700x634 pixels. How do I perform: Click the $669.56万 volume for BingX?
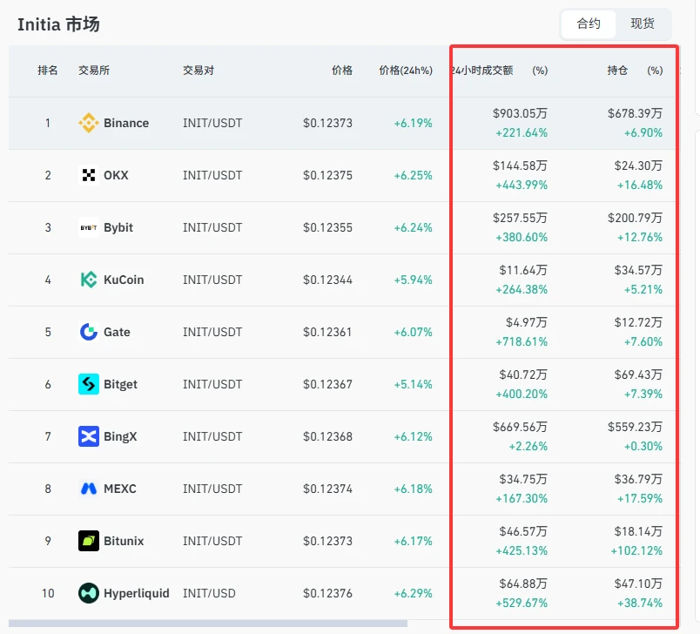point(520,427)
